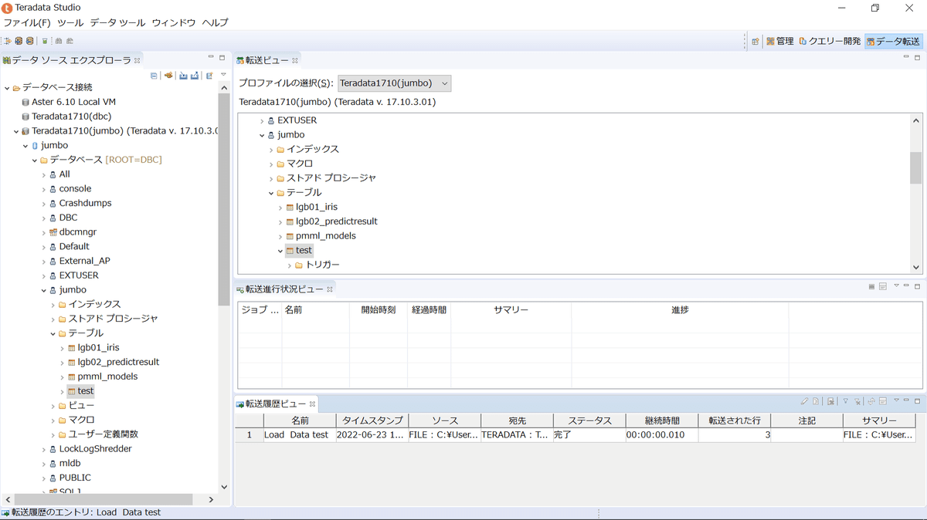Open ウィンドウ menu
The height and width of the screenshot is (520, 927).
(x=174, y=23)
